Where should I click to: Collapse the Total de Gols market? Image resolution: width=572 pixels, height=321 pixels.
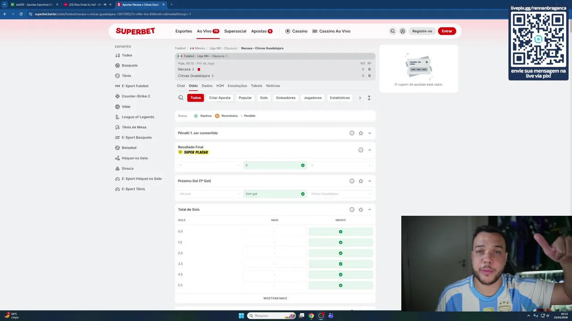(x=370, y=210)
